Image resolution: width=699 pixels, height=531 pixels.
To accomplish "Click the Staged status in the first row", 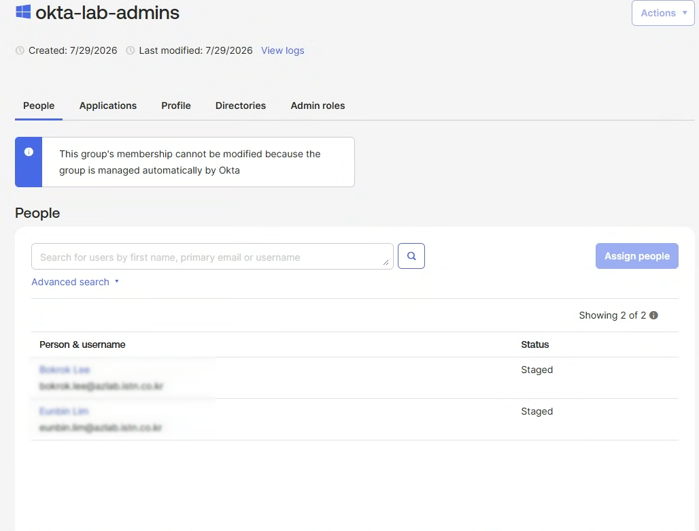I will 536,370.
